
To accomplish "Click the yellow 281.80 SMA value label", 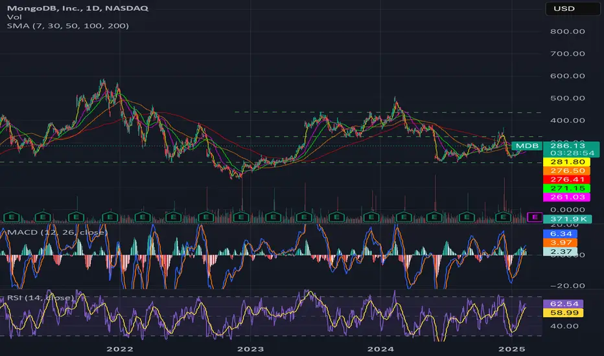I will click(x=566, y=162).
